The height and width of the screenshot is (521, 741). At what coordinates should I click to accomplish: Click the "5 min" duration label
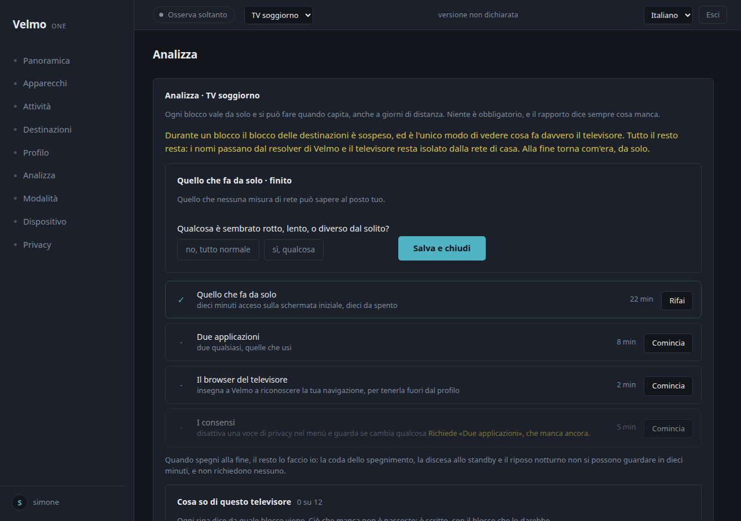(x=626, y=427)
